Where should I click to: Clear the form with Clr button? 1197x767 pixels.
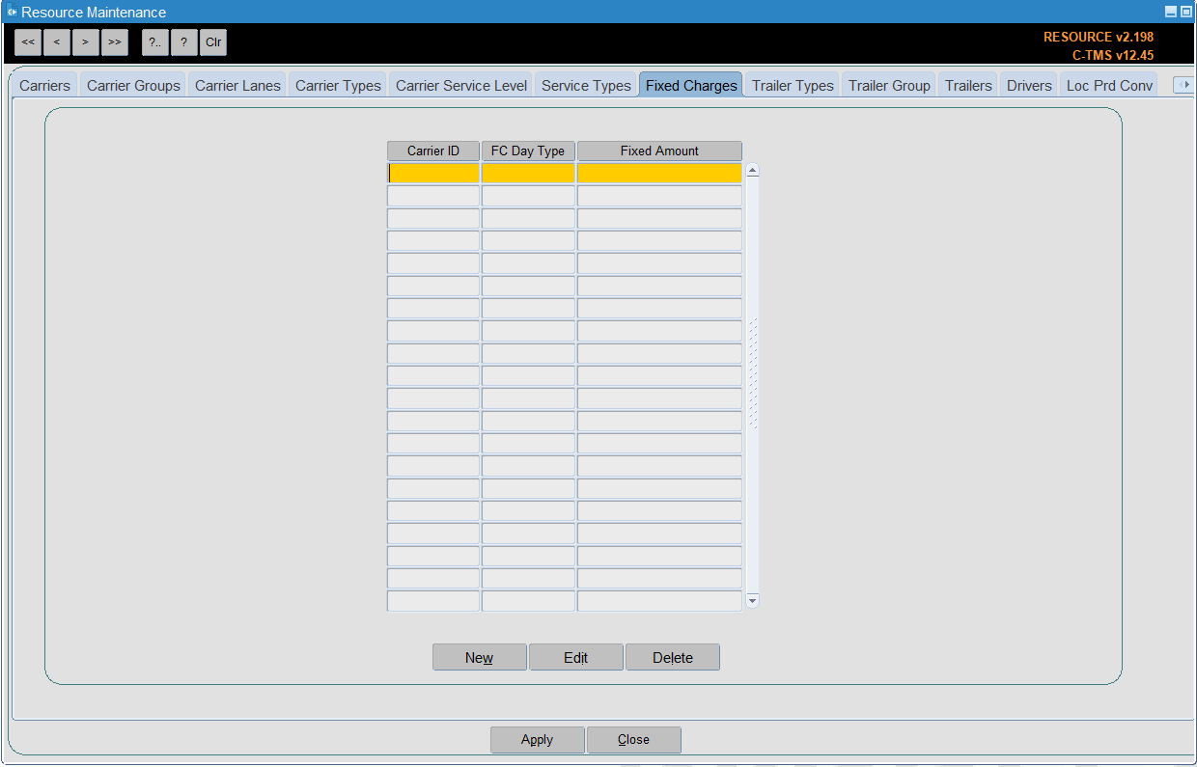point(213,42)
